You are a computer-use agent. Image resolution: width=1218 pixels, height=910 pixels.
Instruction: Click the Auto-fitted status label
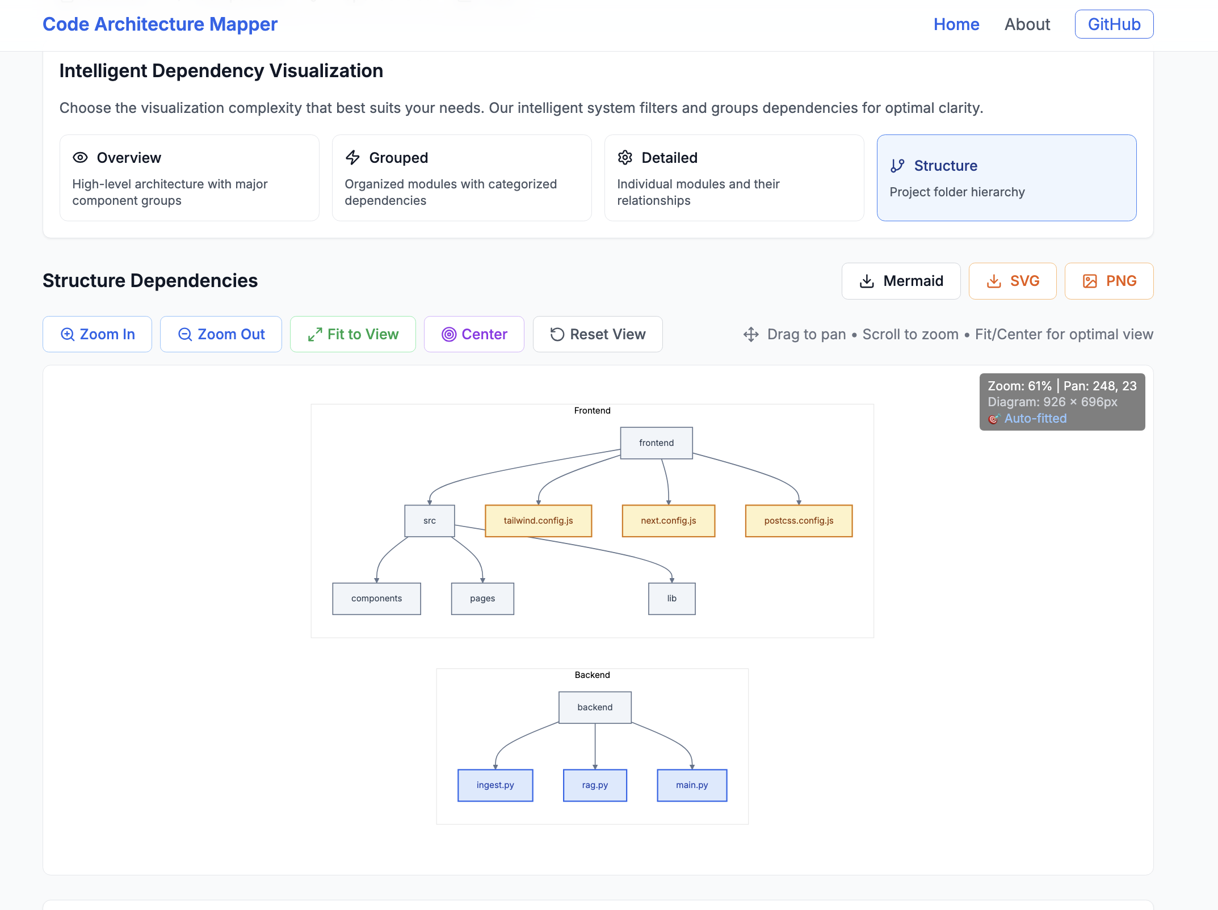(x=1035, y=419)
